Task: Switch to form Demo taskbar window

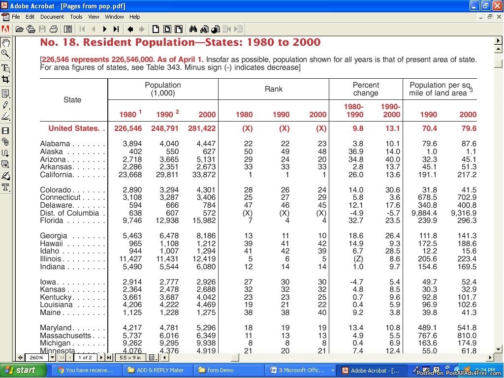Action: point(217,370)
